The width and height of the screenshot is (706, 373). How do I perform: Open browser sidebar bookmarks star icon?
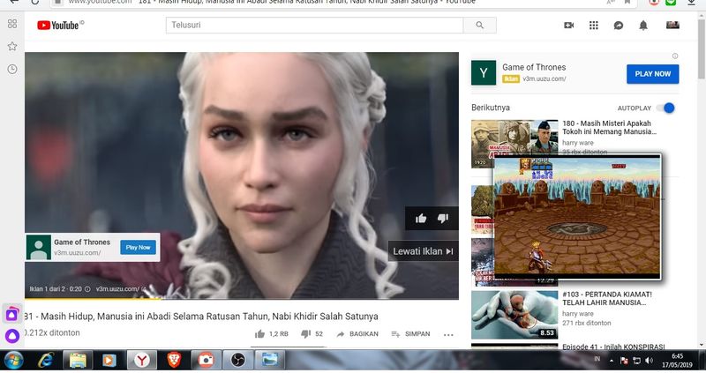(12, 47)
